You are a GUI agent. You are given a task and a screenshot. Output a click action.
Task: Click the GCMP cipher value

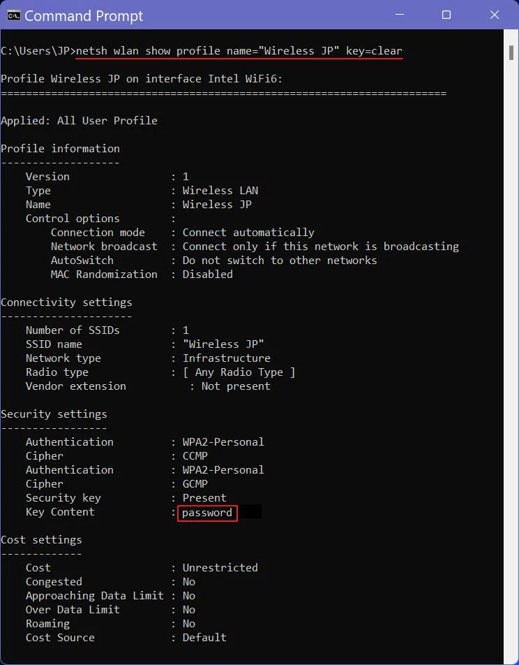(195, 484)
